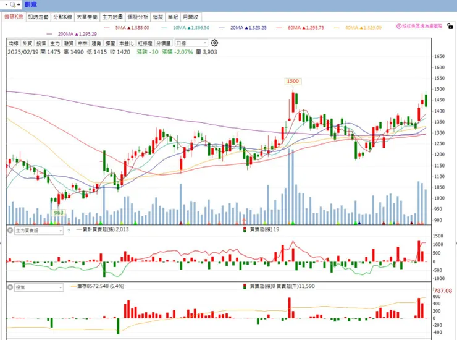Click the 漲幅 -2.07% value
Screen dimensions: 457x340
click(177, 52)
